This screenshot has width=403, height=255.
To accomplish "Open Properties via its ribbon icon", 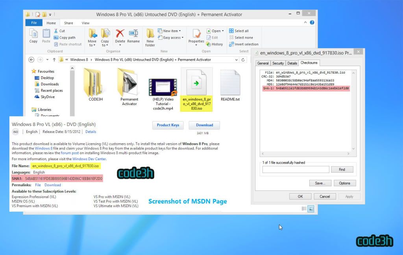I will (196, 35).
